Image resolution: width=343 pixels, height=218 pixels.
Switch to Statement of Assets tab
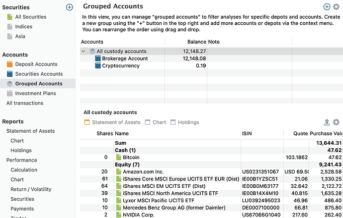click(112, 122)
